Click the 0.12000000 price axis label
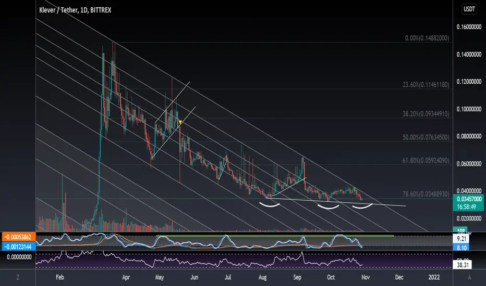This screenshot has width=486, height=286. click(469, 82)
